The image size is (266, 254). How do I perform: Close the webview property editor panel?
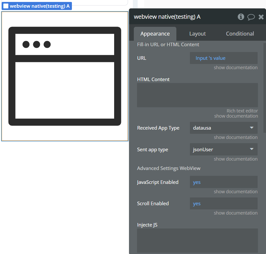coord(261,17)
